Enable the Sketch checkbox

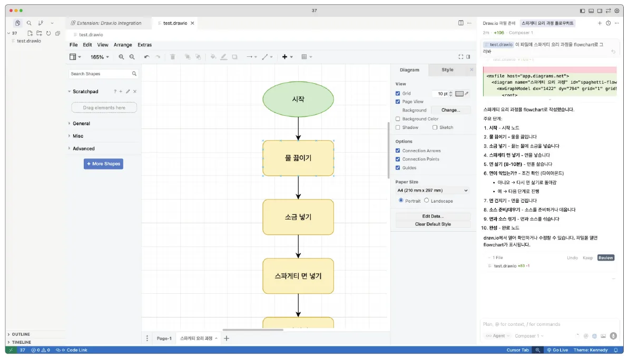coord(435,127)
